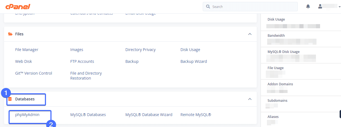Open FTP Accounts
The image size is (341, 127).
click(x=82, y=61)
